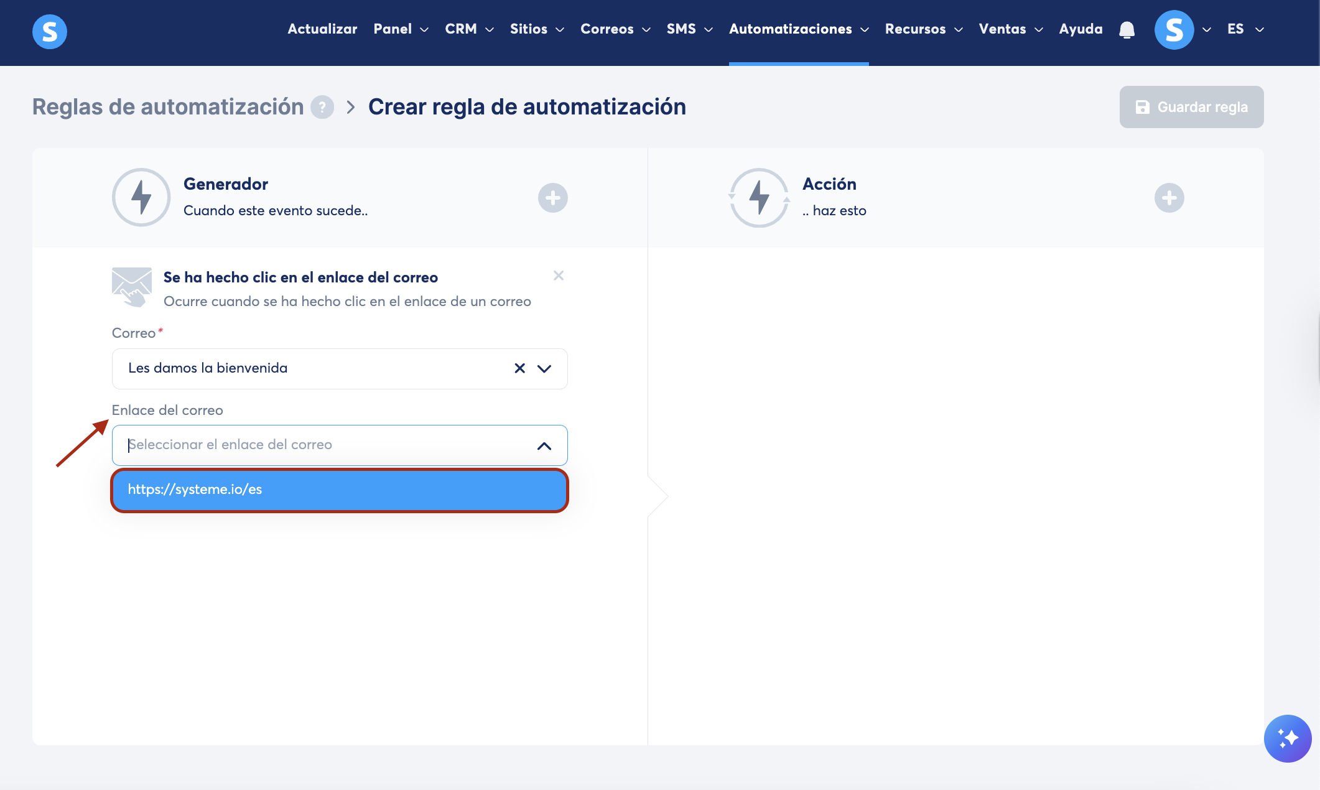Select the https://systeme.io/es option
The height and width of the screenshot is (790, 1320).
pos(340,490)
